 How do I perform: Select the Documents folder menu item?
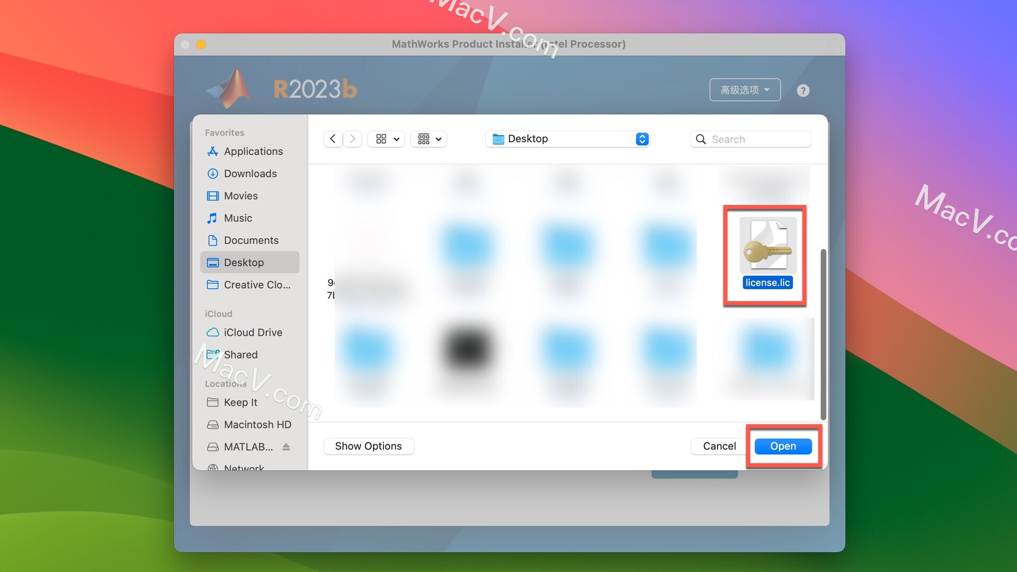[x=251, y=239]
